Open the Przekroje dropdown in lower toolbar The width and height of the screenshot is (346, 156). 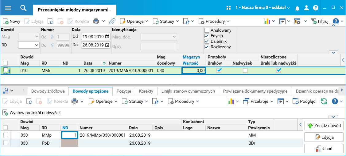pyautogui.click(x=258, y=101)
